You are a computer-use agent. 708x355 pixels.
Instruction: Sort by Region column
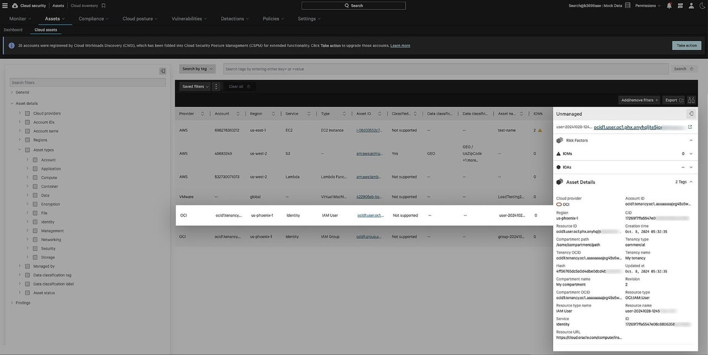click(273, 113)
